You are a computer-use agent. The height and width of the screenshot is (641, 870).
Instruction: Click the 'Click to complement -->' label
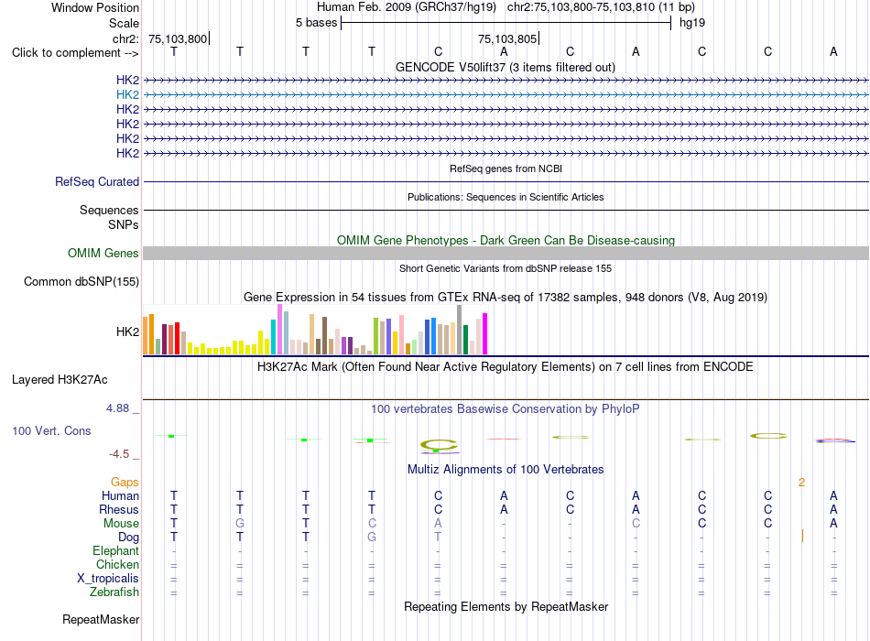pyautogui.click(x=75, y=53)
